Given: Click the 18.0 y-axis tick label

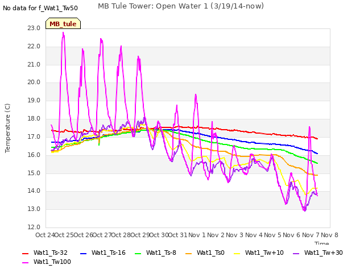Looking at the screenshot, I should point(34,118).
